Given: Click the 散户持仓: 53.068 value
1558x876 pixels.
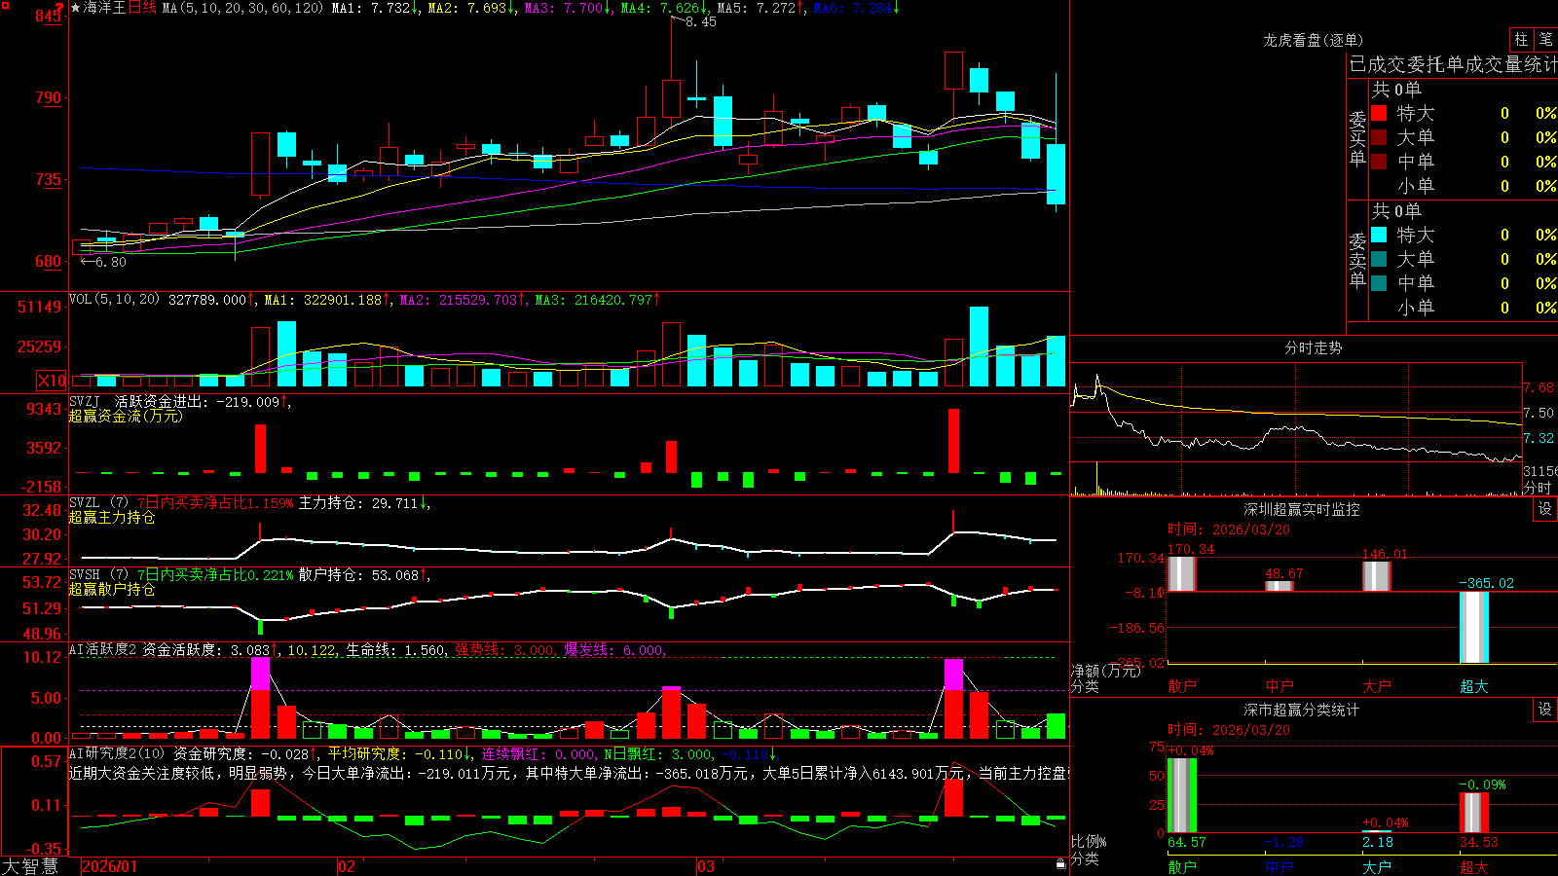Looking at the screenshot, I should tap(364, 575).
